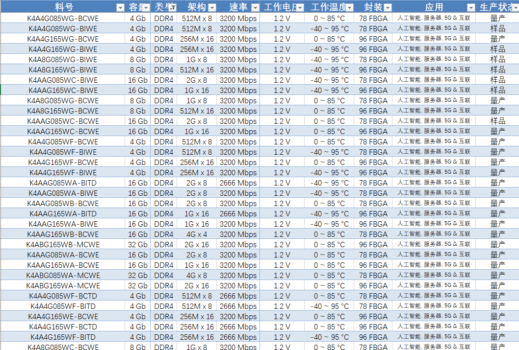Select cell K4AAG165WA-BIWE
The width and height of the screenshot is (519, 350).
pyautogui.click(x=63, y=224)
